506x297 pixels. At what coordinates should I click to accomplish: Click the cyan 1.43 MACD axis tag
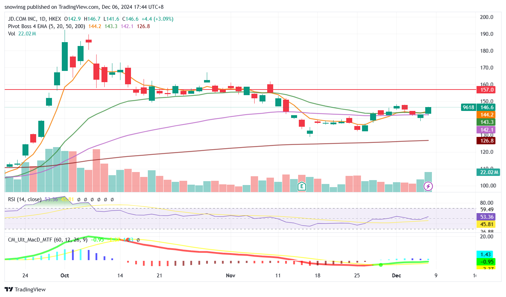click(x=485, y=255)
